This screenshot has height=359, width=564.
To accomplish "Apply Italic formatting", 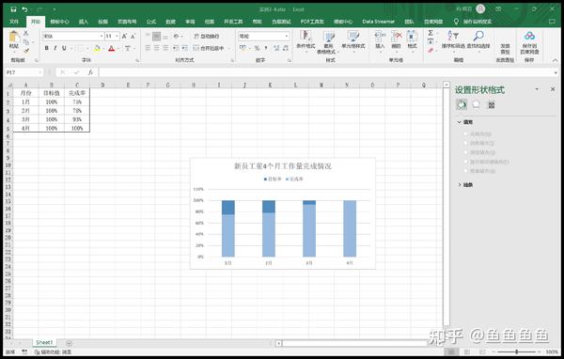I will coord(55,48).
